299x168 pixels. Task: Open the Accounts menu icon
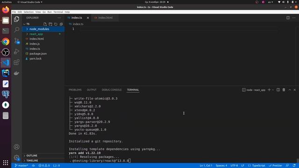17,147
